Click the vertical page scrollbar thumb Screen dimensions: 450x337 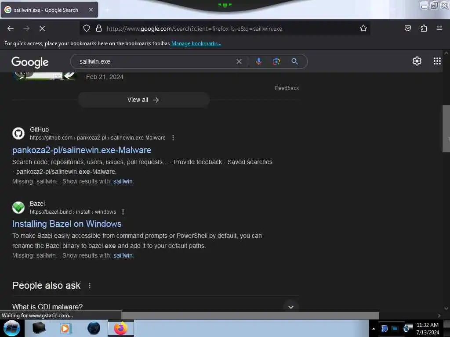[x=446, y=129]
